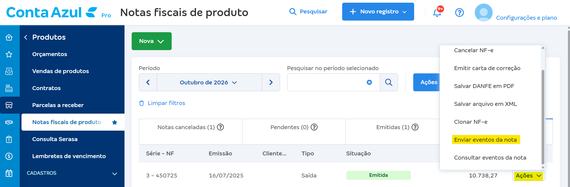The width and height of the screenshot is (570, 187).
Task: Select Cancelar NF-e from menu
Action: pyautogui.click(x=474, y=50)
